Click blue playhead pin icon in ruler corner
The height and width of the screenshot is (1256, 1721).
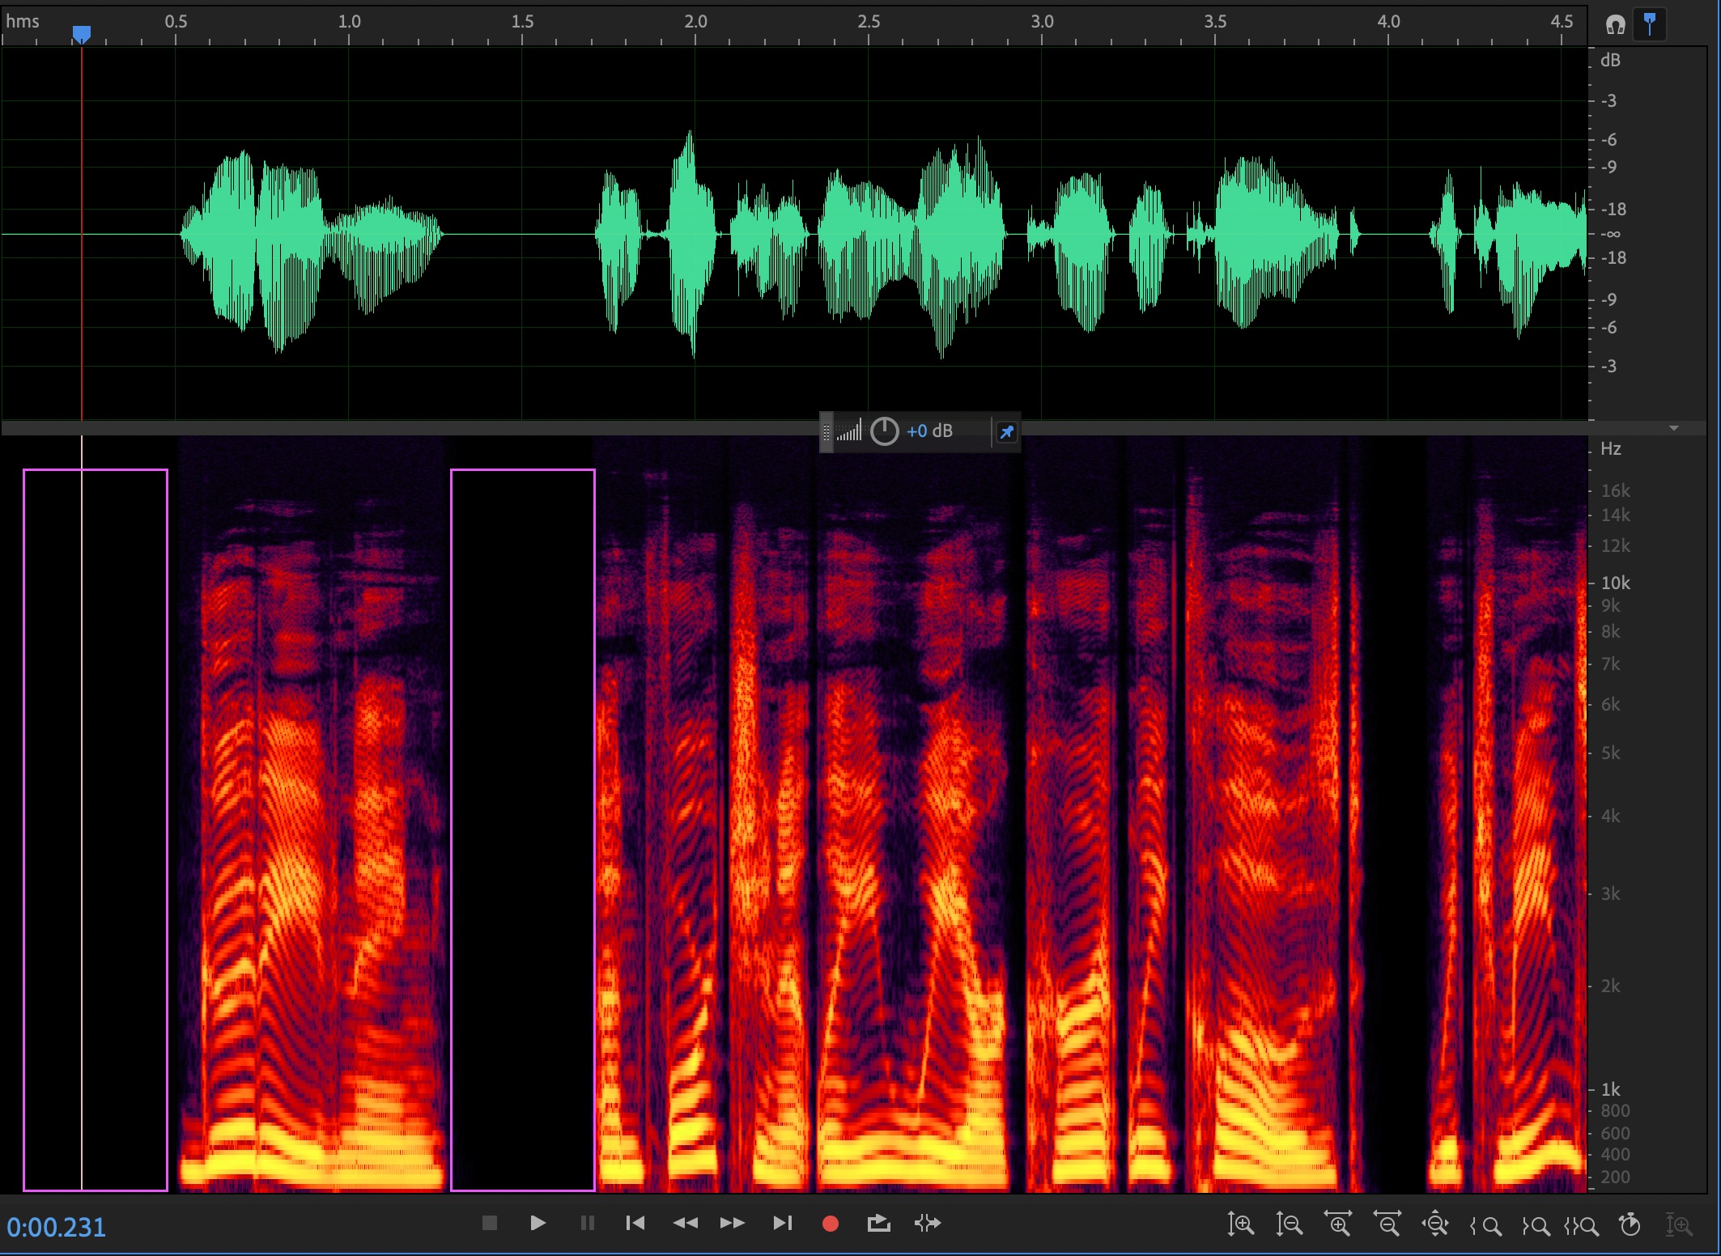click(1650, 23)
